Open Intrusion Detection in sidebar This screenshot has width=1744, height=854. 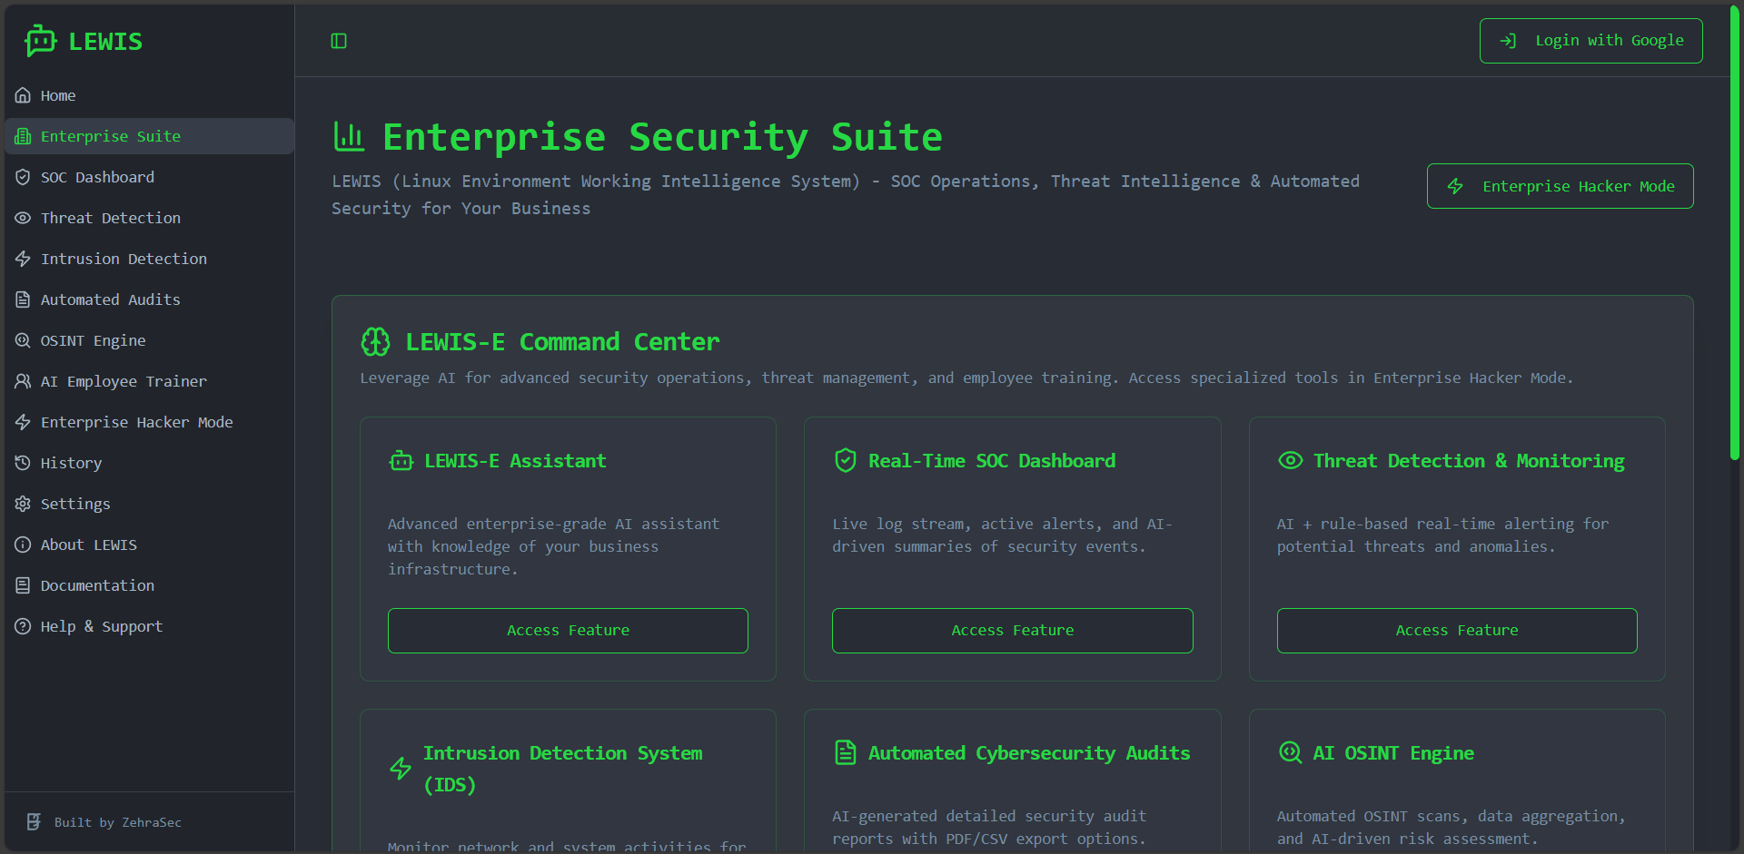tap(124, 259)
